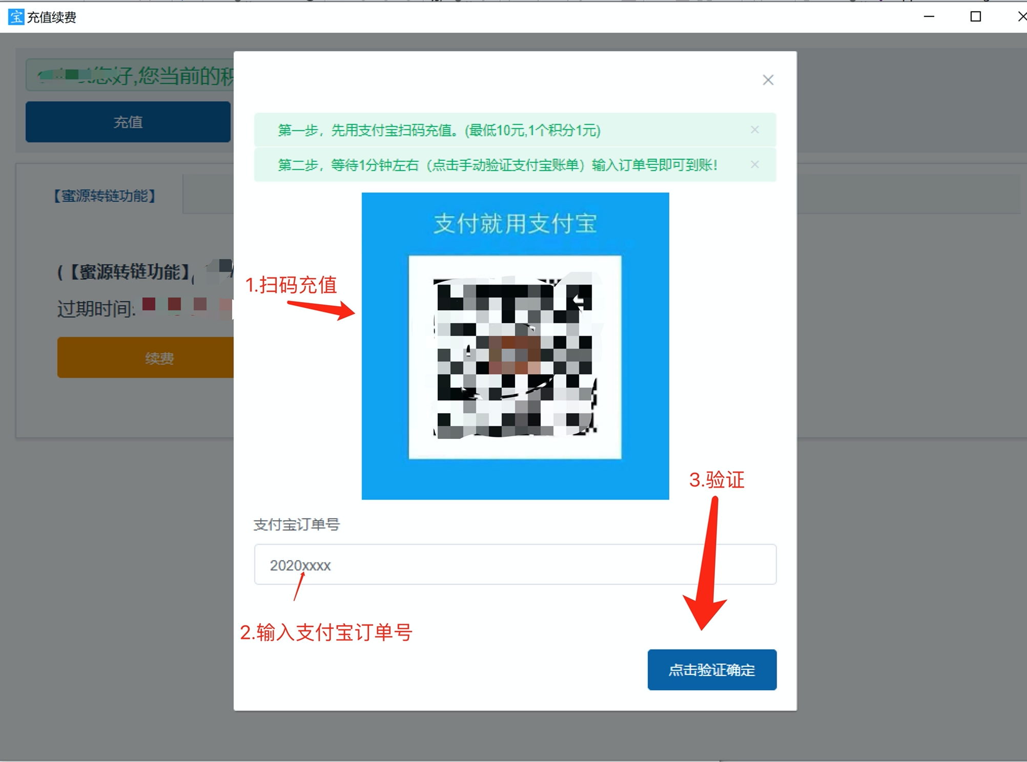Dismiss the 第一步 green notice

754,130
